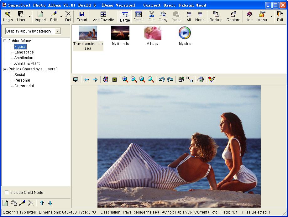Click the zoom in magnifier icon
The image size is (288, 217).
pos(125,80)
